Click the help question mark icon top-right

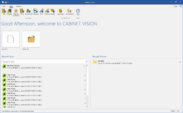pos(181,6)
